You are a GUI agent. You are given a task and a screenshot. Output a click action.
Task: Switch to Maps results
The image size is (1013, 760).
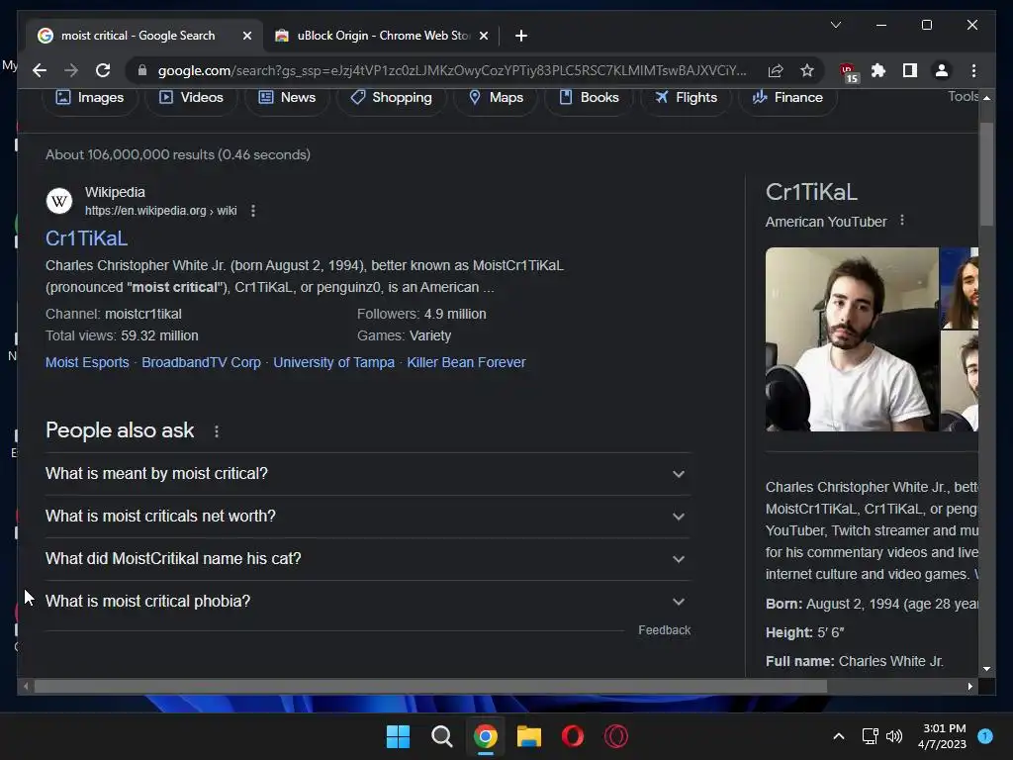tap(496, 98)
